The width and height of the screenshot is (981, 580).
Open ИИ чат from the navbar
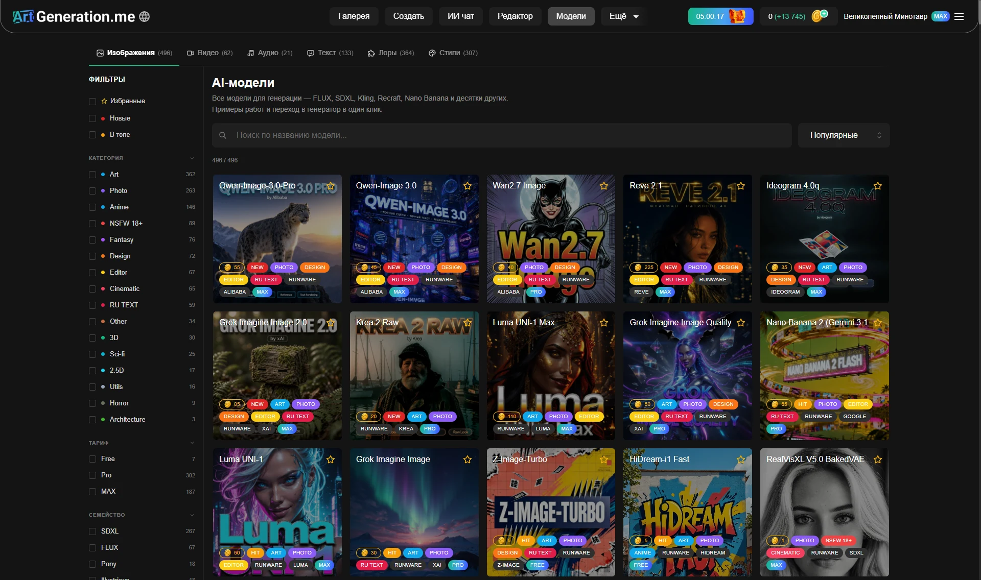(461, 16)
